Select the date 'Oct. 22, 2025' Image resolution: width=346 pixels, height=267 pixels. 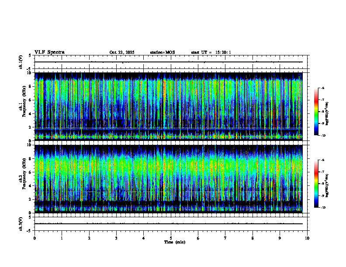(x=122, y=52)
